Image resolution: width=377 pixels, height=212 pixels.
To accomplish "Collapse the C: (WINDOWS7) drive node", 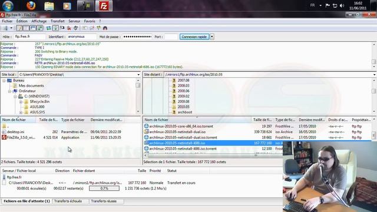I will (x=15, y=97).
